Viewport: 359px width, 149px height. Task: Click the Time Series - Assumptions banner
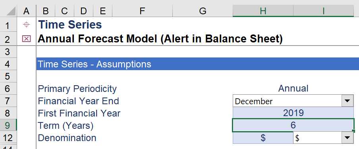[x=198, y=64]
